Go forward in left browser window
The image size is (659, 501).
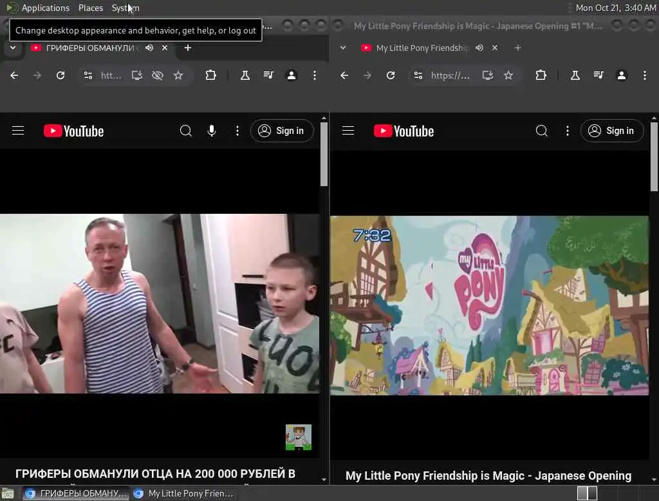[37, 75]
